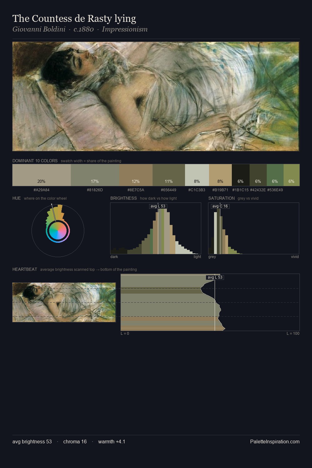The image size is (312, 468).
Task: Click the "grey" axis label under saturation chart
Action: pyautogui.click(x=212, y=257)
